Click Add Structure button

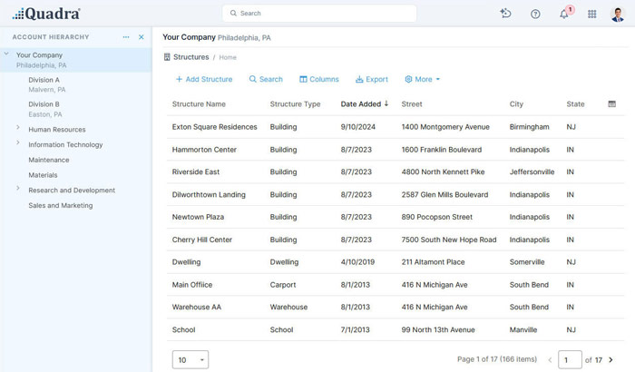tap(203, 80)
